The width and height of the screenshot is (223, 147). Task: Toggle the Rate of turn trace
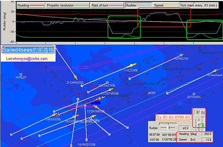tap(107, 5)
